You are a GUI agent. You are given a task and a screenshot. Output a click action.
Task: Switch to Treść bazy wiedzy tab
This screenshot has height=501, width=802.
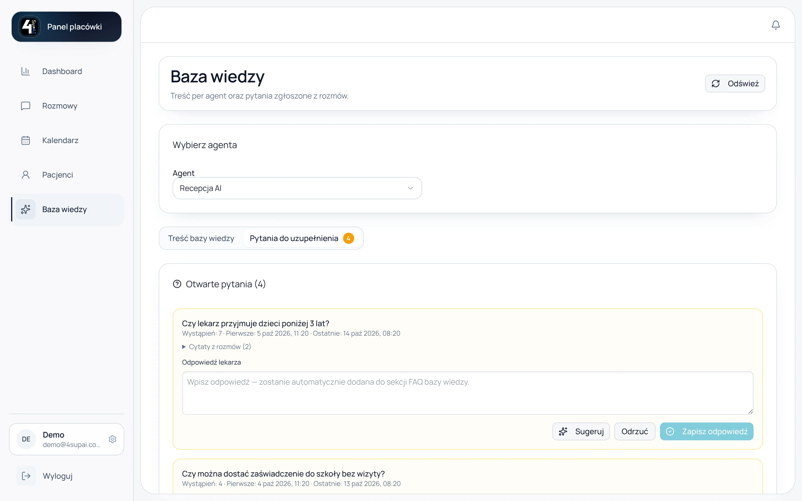click(x=201, y=238)
